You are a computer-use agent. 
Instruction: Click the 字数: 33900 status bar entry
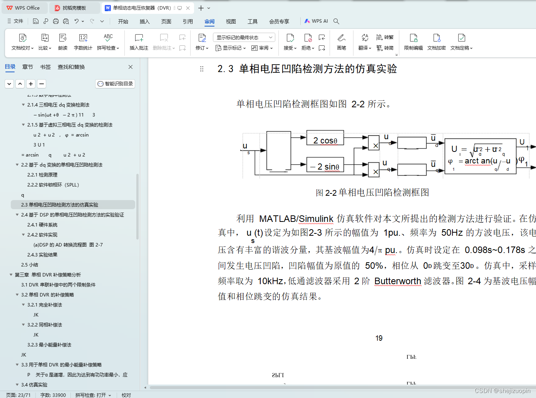tap(53, 395)
